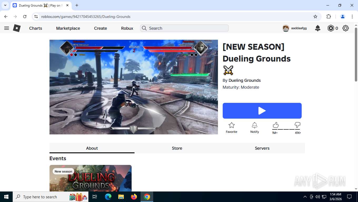Click the 1M+ likes count

click(275, 133)
